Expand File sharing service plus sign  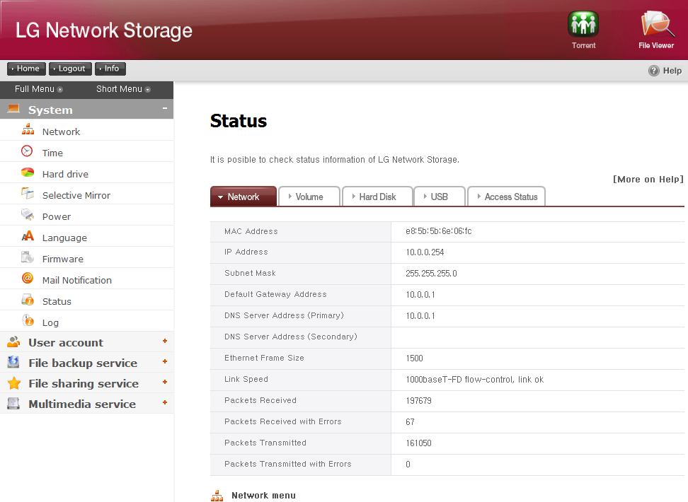point(165,383)
